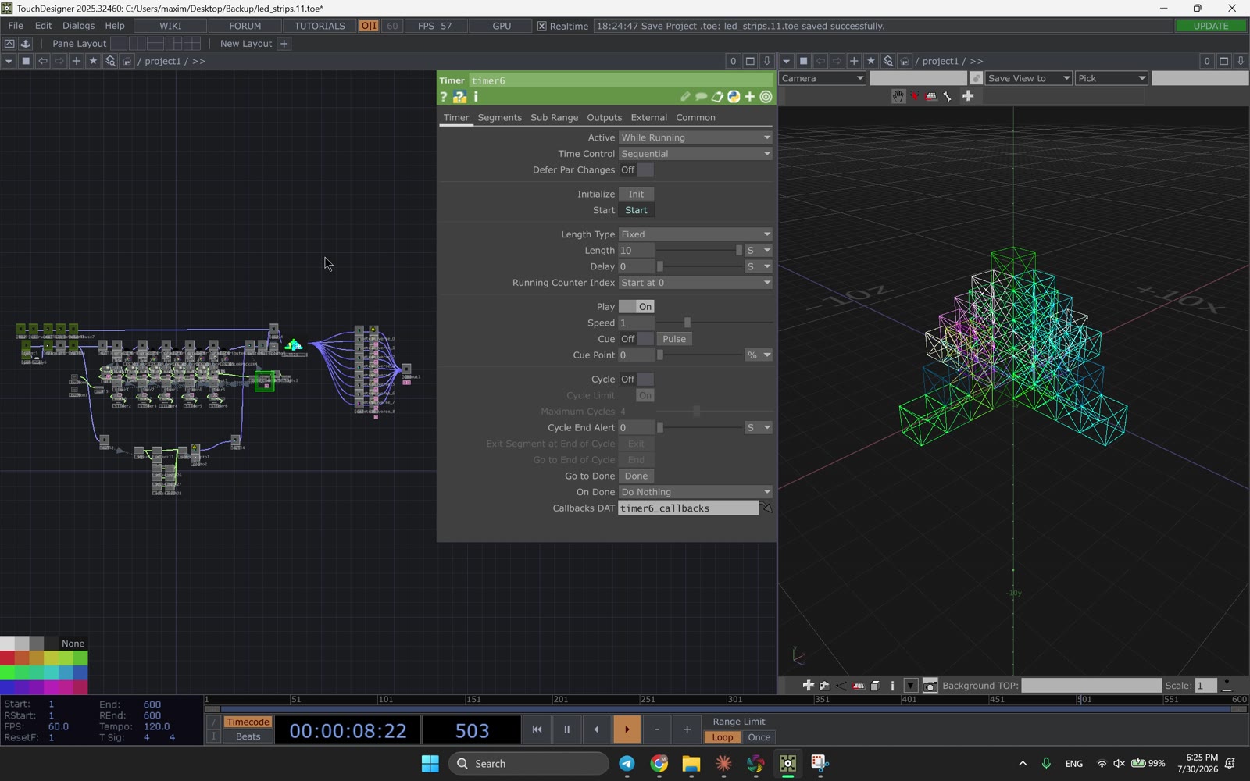Click the timer Start button
This screenshot has height=781, width=1250.
pyautogui.click(x=636, y=210)
